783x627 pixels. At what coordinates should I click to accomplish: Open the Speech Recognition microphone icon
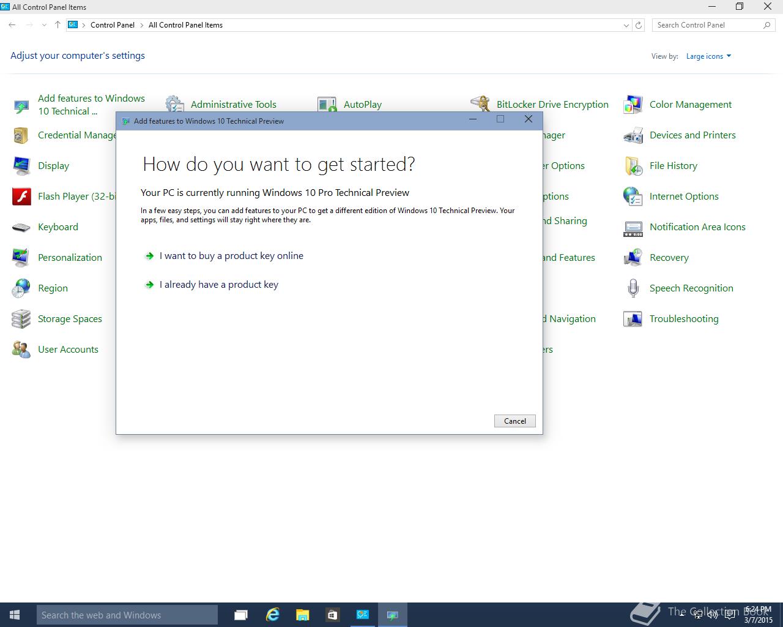(633, 288)
